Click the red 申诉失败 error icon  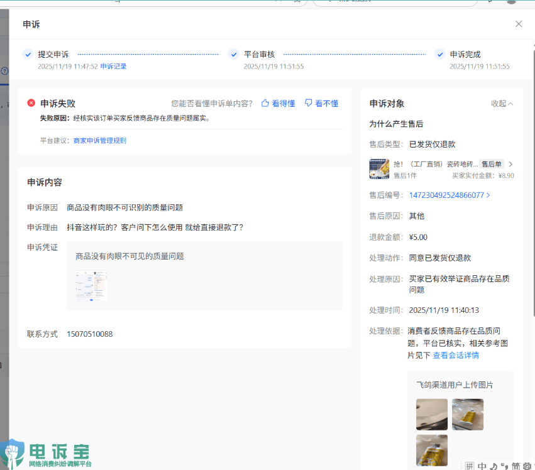31,103
